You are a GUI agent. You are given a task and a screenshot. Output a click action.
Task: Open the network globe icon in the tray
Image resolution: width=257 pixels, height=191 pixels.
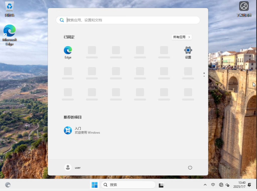pyautogui.click(x=221, y=185)
